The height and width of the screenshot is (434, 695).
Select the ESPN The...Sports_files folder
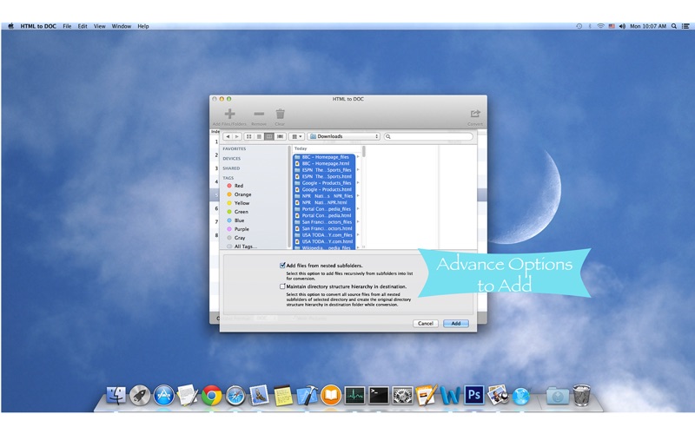click(324, 169)
